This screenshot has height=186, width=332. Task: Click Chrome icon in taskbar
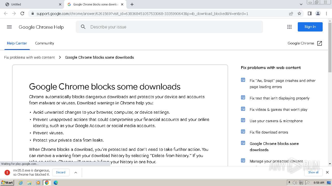coord(47,183)
